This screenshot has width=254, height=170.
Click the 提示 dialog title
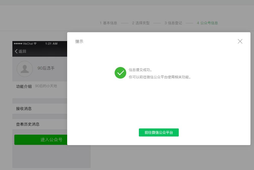(x=80, y=41)
